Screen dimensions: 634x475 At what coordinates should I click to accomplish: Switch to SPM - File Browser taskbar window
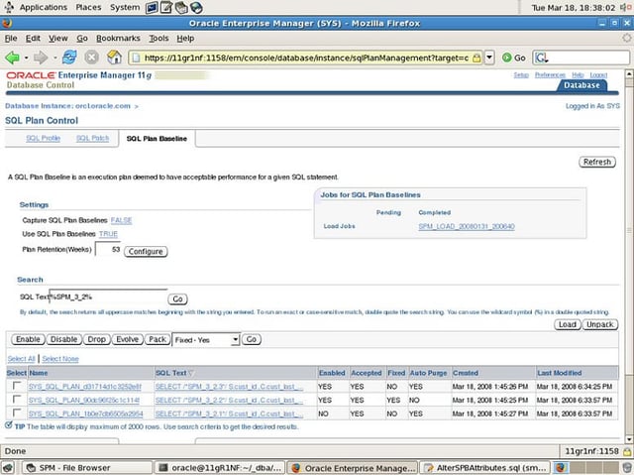(x=86, y=468)
